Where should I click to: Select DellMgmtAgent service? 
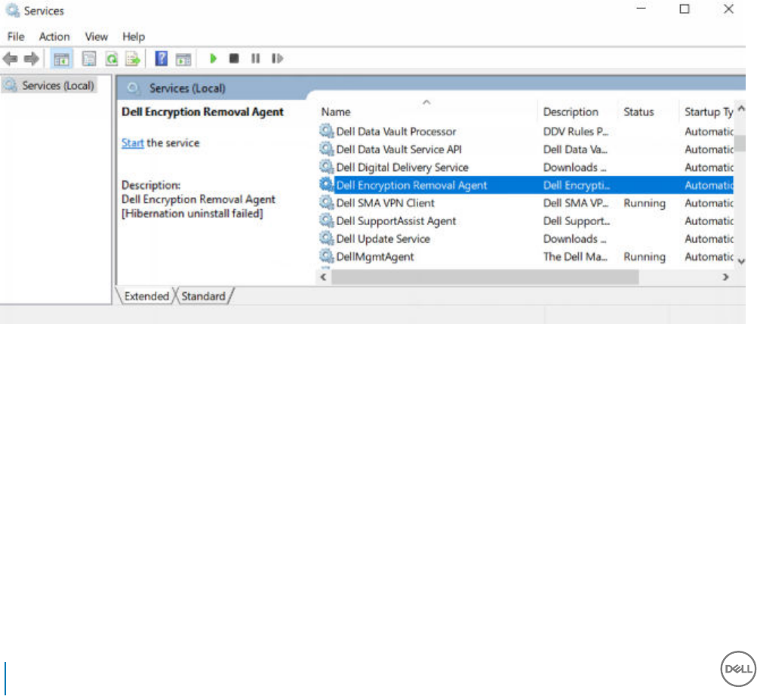(x=374, y=257)
